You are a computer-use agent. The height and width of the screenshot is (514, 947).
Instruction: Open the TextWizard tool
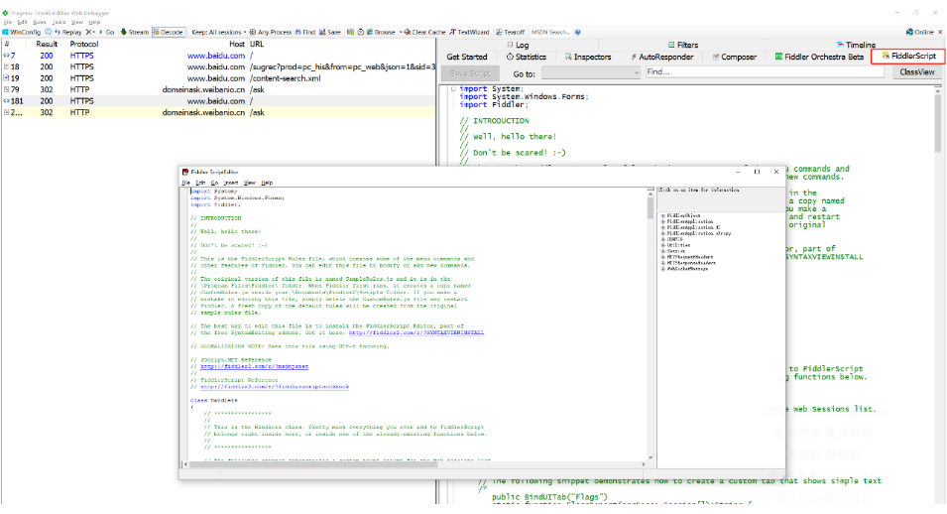coord(469,32)
